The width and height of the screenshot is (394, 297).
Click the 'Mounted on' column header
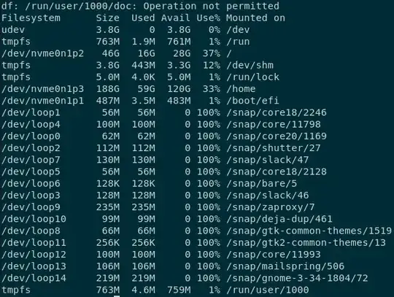256,18
